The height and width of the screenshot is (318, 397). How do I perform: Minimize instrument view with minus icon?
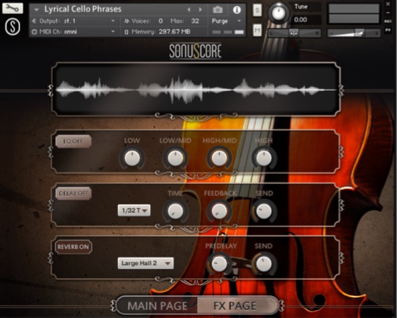[388, 13]
